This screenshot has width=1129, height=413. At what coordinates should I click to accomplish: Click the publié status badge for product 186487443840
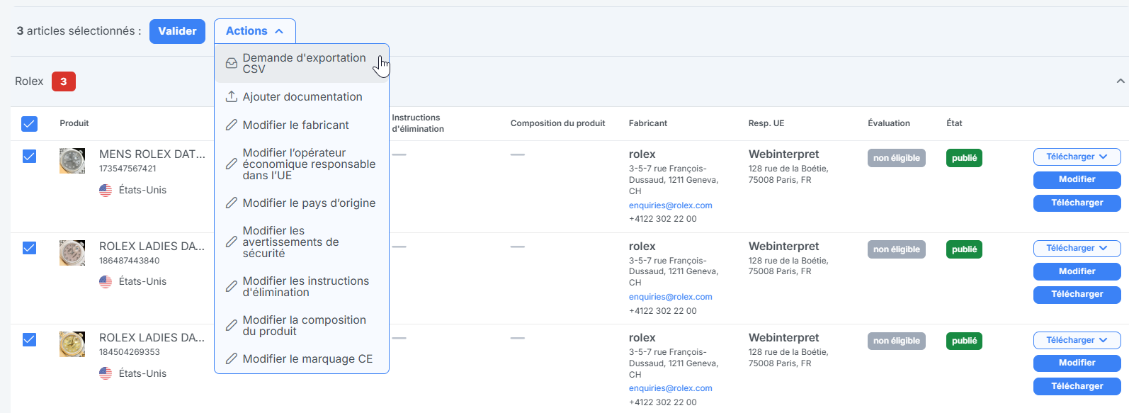point(964,249)
